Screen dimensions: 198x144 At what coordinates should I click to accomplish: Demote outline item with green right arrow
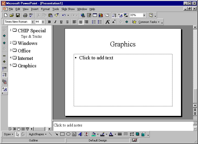tap(4, 36)
